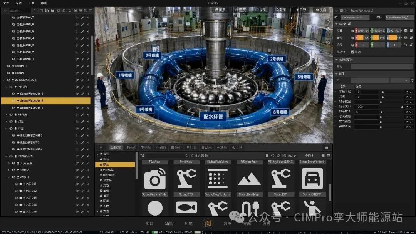416x234 pixels.
Task: Expand the p2底 tree node
Action: click(7, 122)
